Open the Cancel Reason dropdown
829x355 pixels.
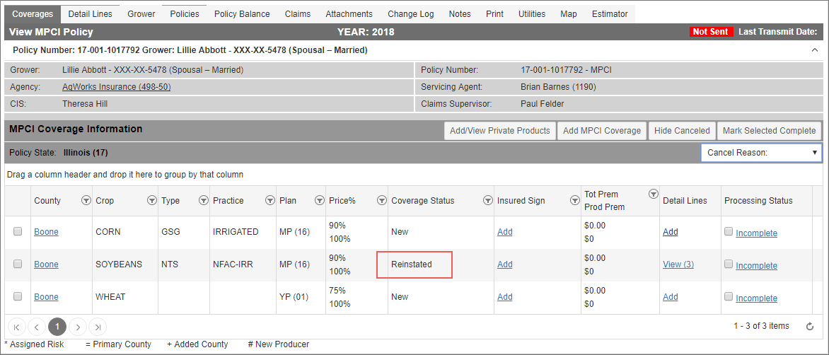(x=761, y=153)
